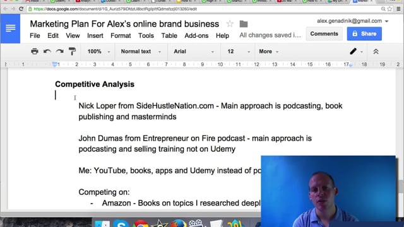
Task: Expand the More toolbar options
Action: point(269,52)
